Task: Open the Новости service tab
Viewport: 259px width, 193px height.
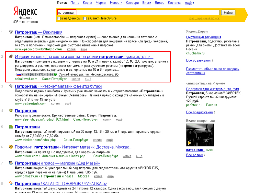Action: (116, 3)
